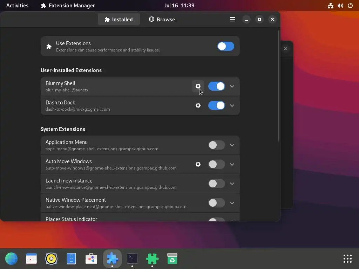Select the Dash to Dock row title
The height and width of the screenshot is (269, 359).
[x=60, y=103]
